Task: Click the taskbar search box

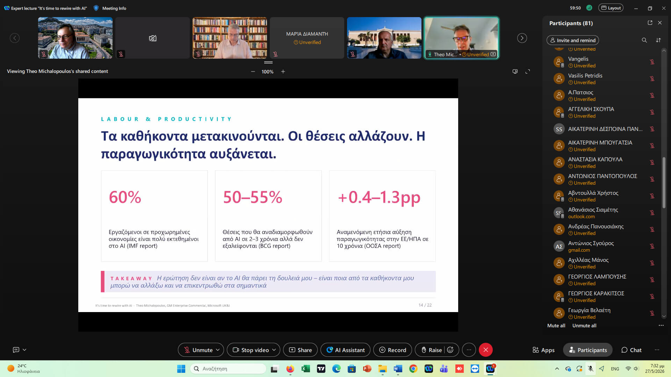Action: coord(228,369)
